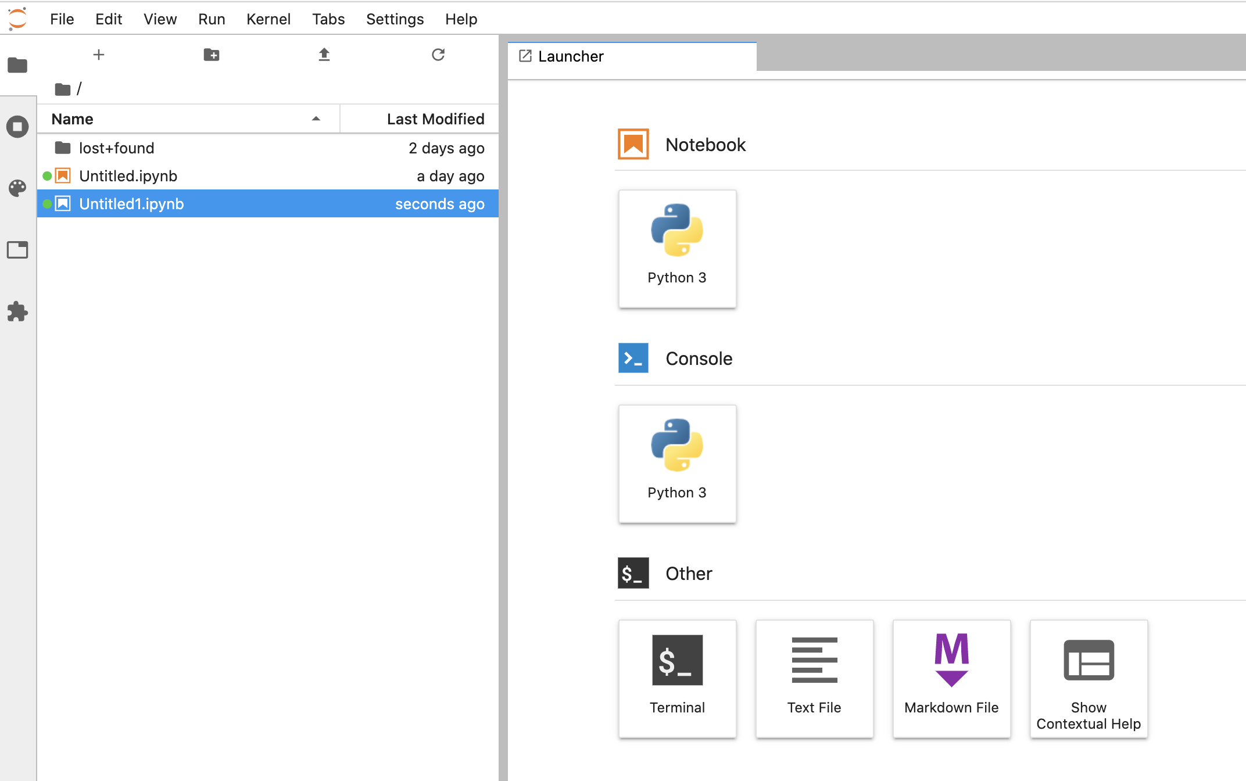Create a new Text File
The image size is (1246, 781).
814,678
